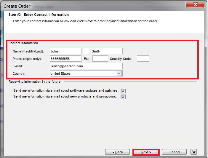Click the Create Order title bar text
208x158 pixels.
click(x=17, y=6)
